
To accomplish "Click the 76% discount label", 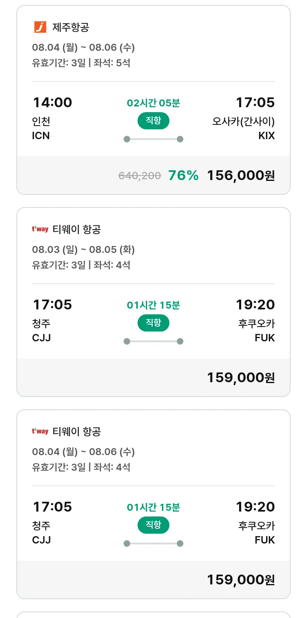I will coord(183,176).
